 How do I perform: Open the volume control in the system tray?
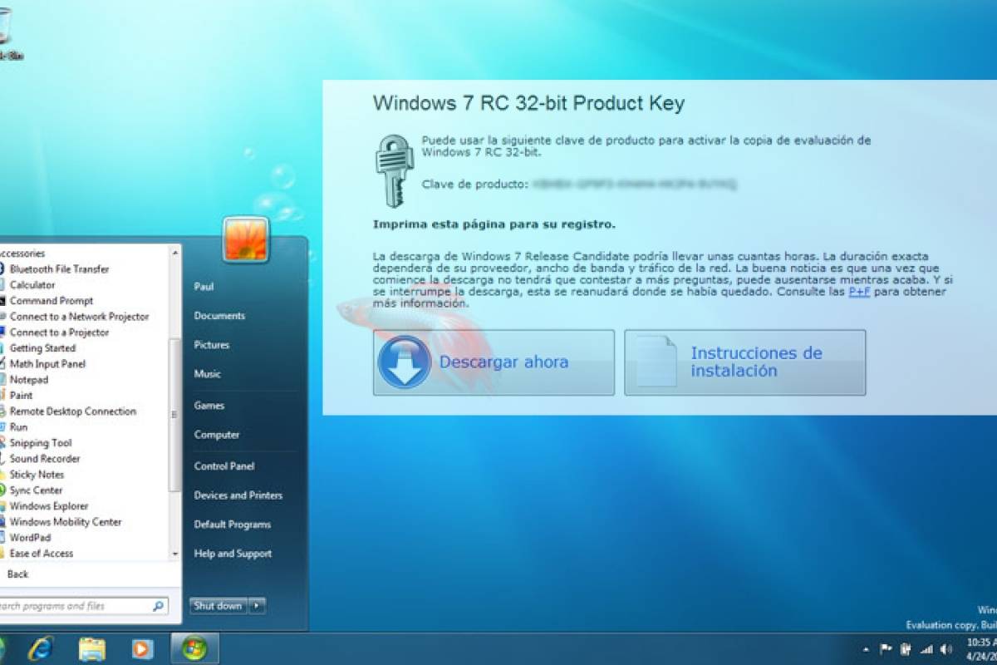point(947,648)
